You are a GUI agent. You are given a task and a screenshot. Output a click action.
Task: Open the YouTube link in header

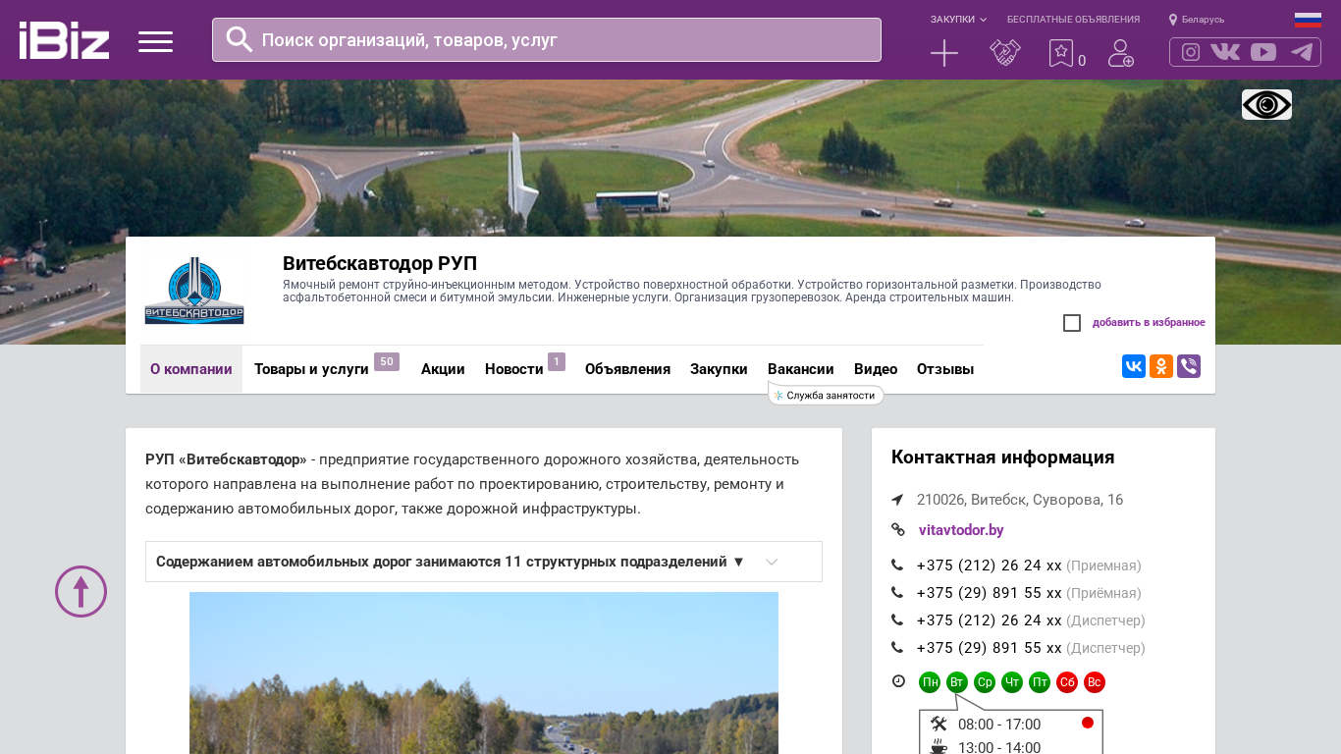[1263, 52]
